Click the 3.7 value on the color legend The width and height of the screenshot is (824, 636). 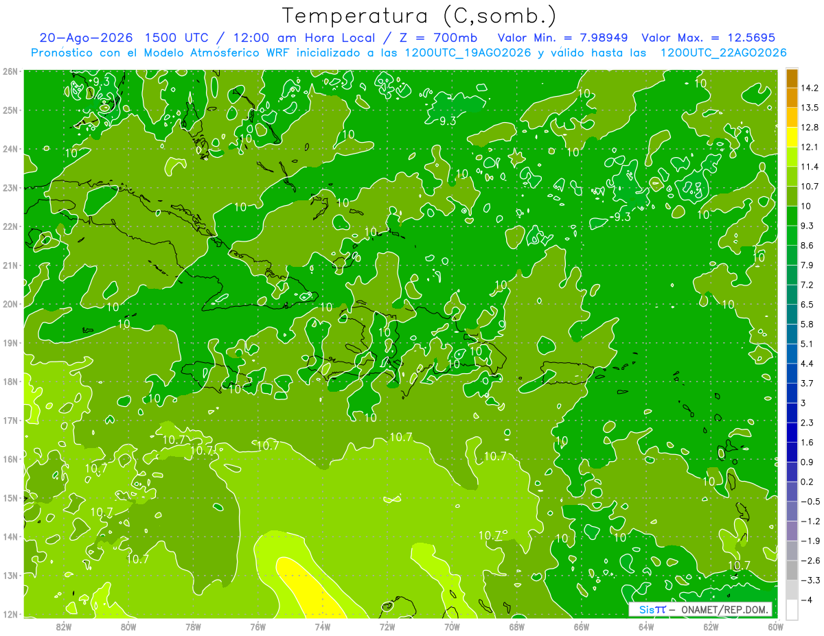pos(808,383)
